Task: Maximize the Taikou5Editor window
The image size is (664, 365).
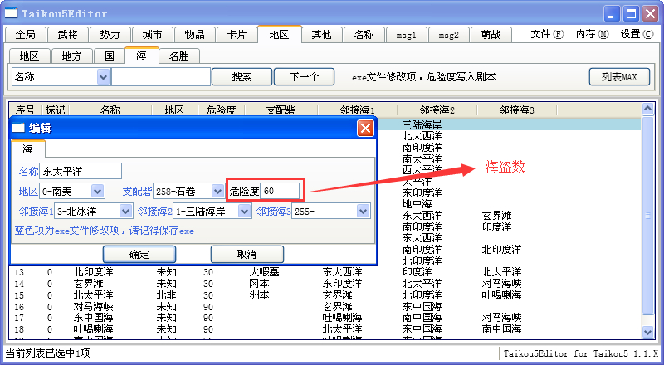Action: point(631,14)
